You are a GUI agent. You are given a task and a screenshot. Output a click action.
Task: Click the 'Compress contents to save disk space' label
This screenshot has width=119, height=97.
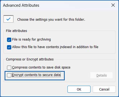click(x=41, y=67)
